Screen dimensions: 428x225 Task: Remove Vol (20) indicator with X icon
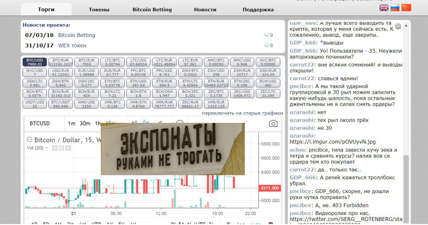point(68,148)
